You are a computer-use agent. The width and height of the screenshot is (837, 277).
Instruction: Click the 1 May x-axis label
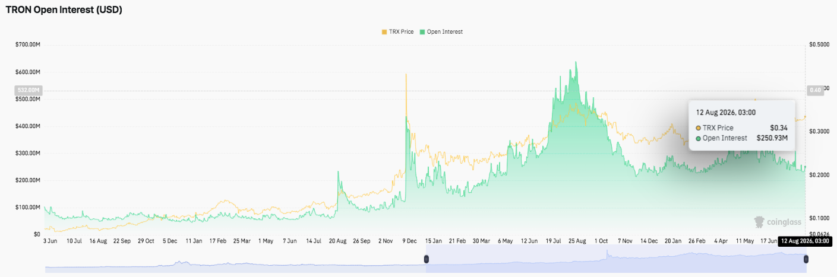(265, 241)
